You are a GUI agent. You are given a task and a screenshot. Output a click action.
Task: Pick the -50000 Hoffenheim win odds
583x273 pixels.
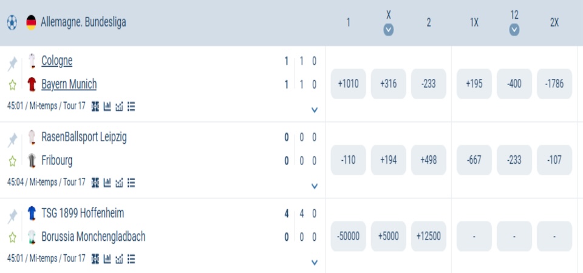click(x=349, y=237)
